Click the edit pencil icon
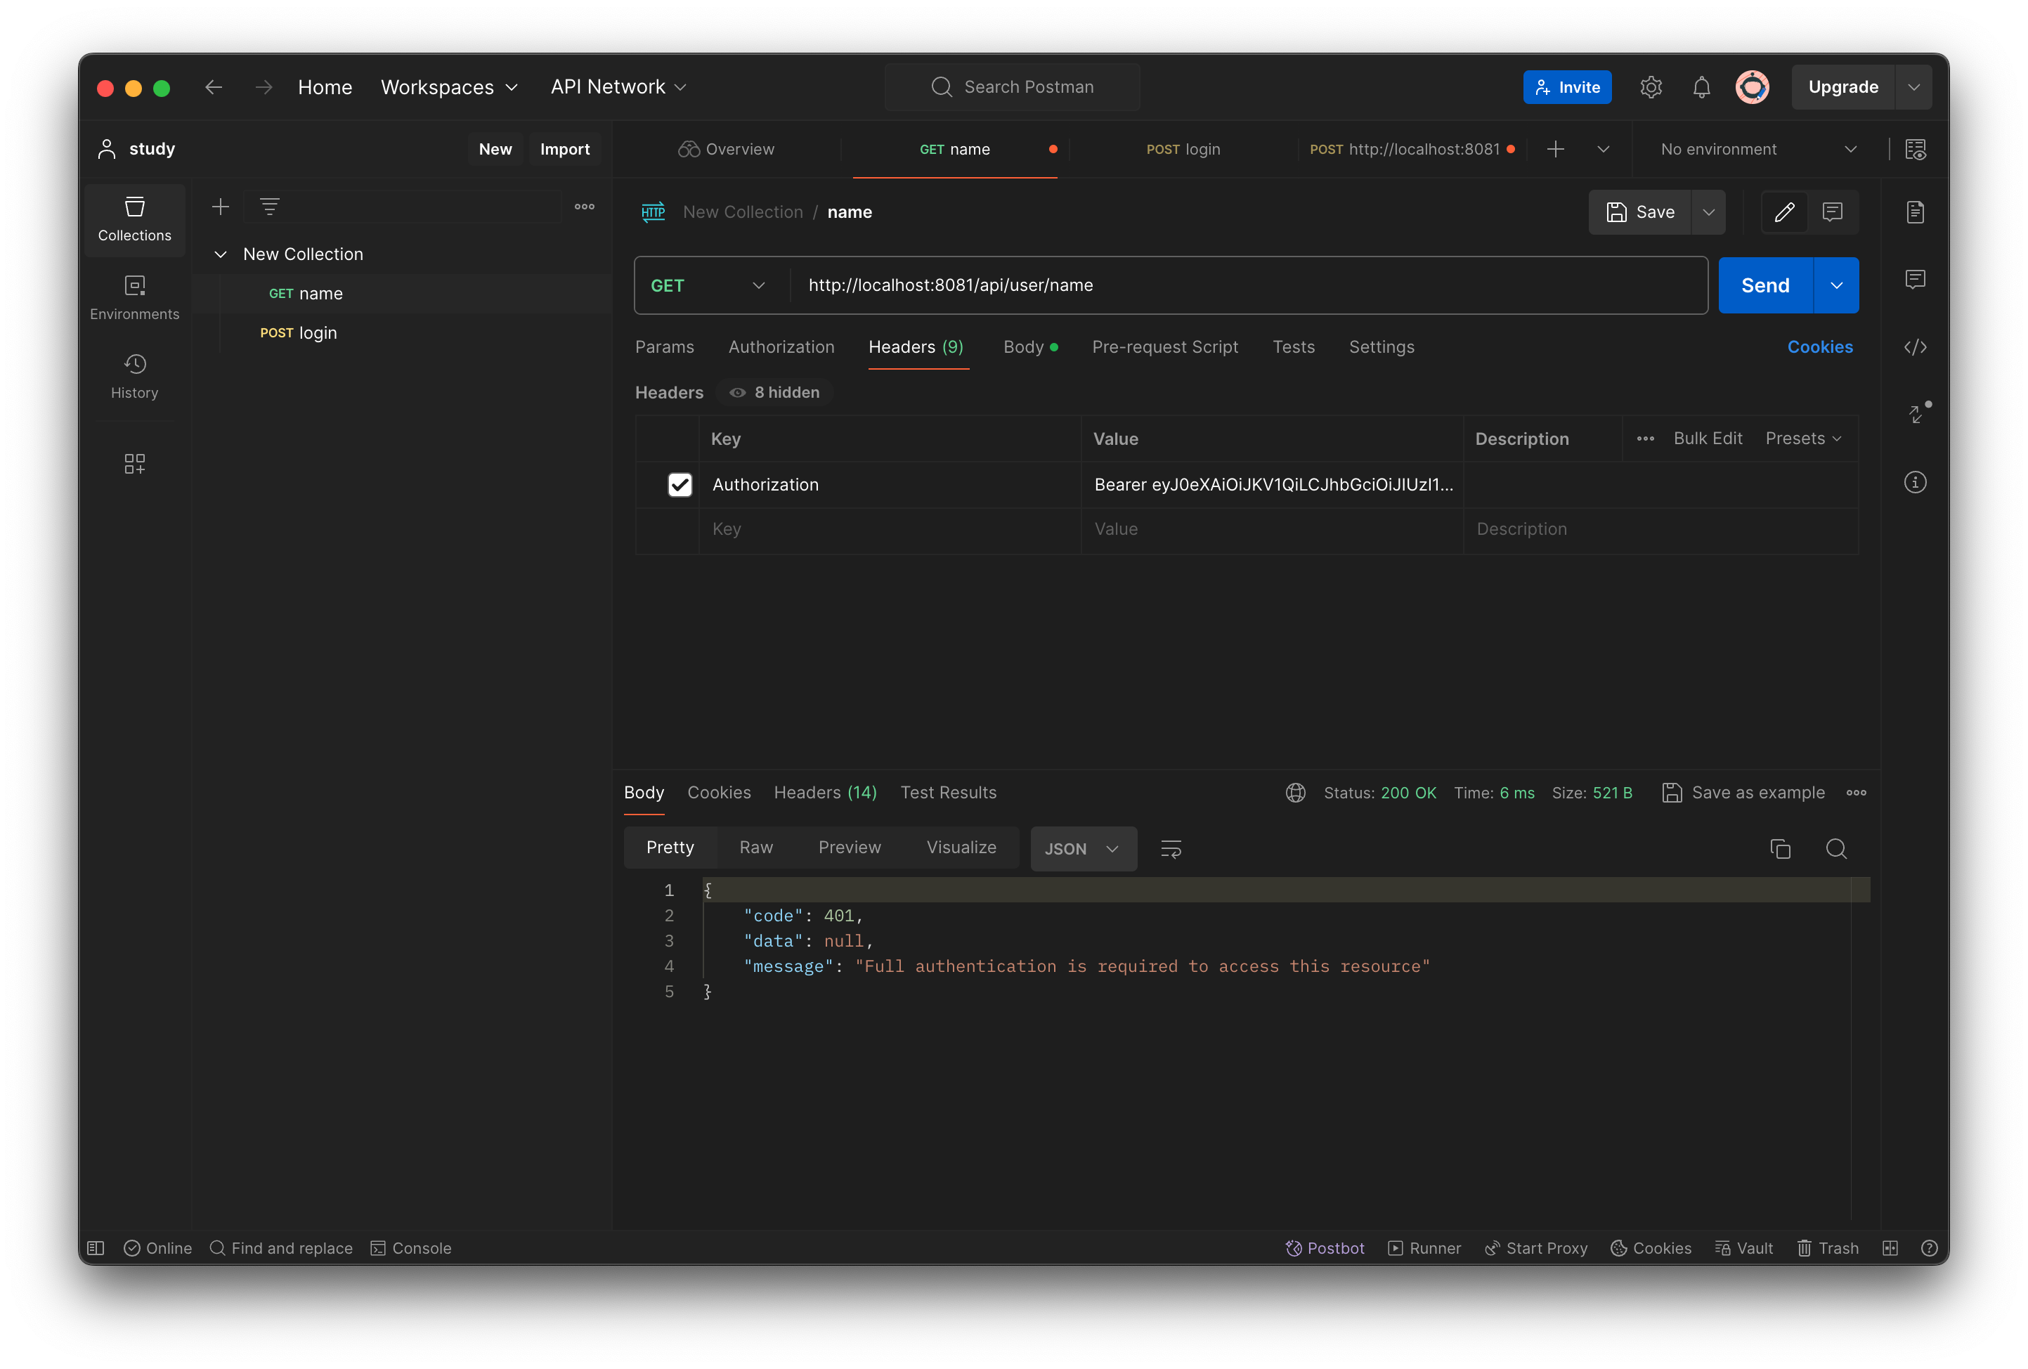The image size is (2028, 1369). pyautogui.click(x=1783, y=212)
